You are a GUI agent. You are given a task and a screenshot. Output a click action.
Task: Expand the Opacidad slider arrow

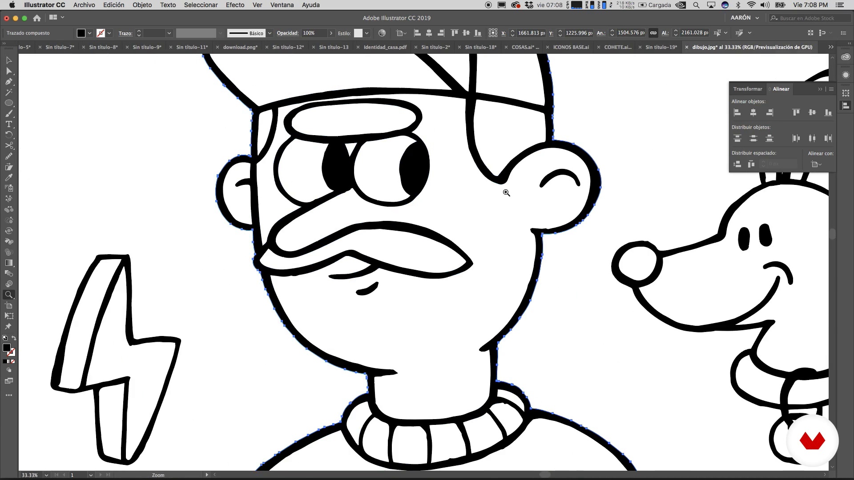tap(331, 33)
